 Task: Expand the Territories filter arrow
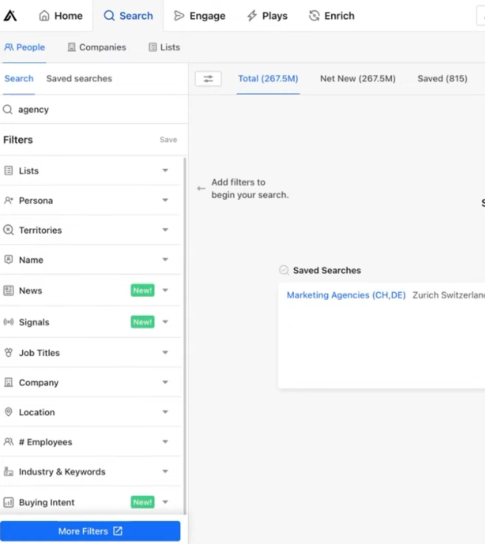(x=165, y=230)
